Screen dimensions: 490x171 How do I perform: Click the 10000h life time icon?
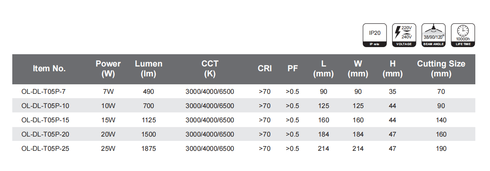click(x=463, y=35)
